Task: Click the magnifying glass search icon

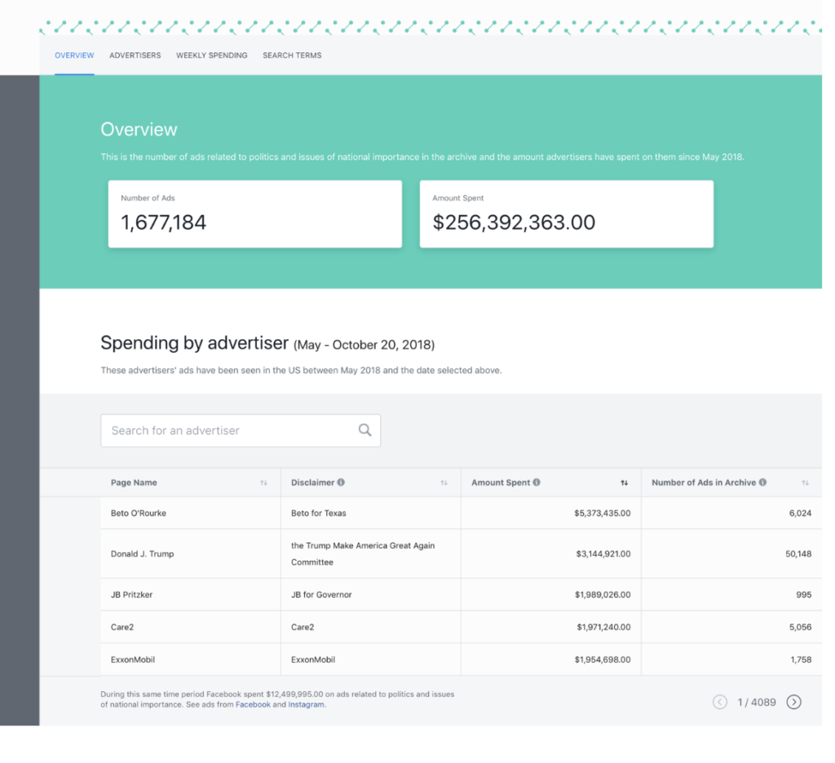Action: click(364, 430)
